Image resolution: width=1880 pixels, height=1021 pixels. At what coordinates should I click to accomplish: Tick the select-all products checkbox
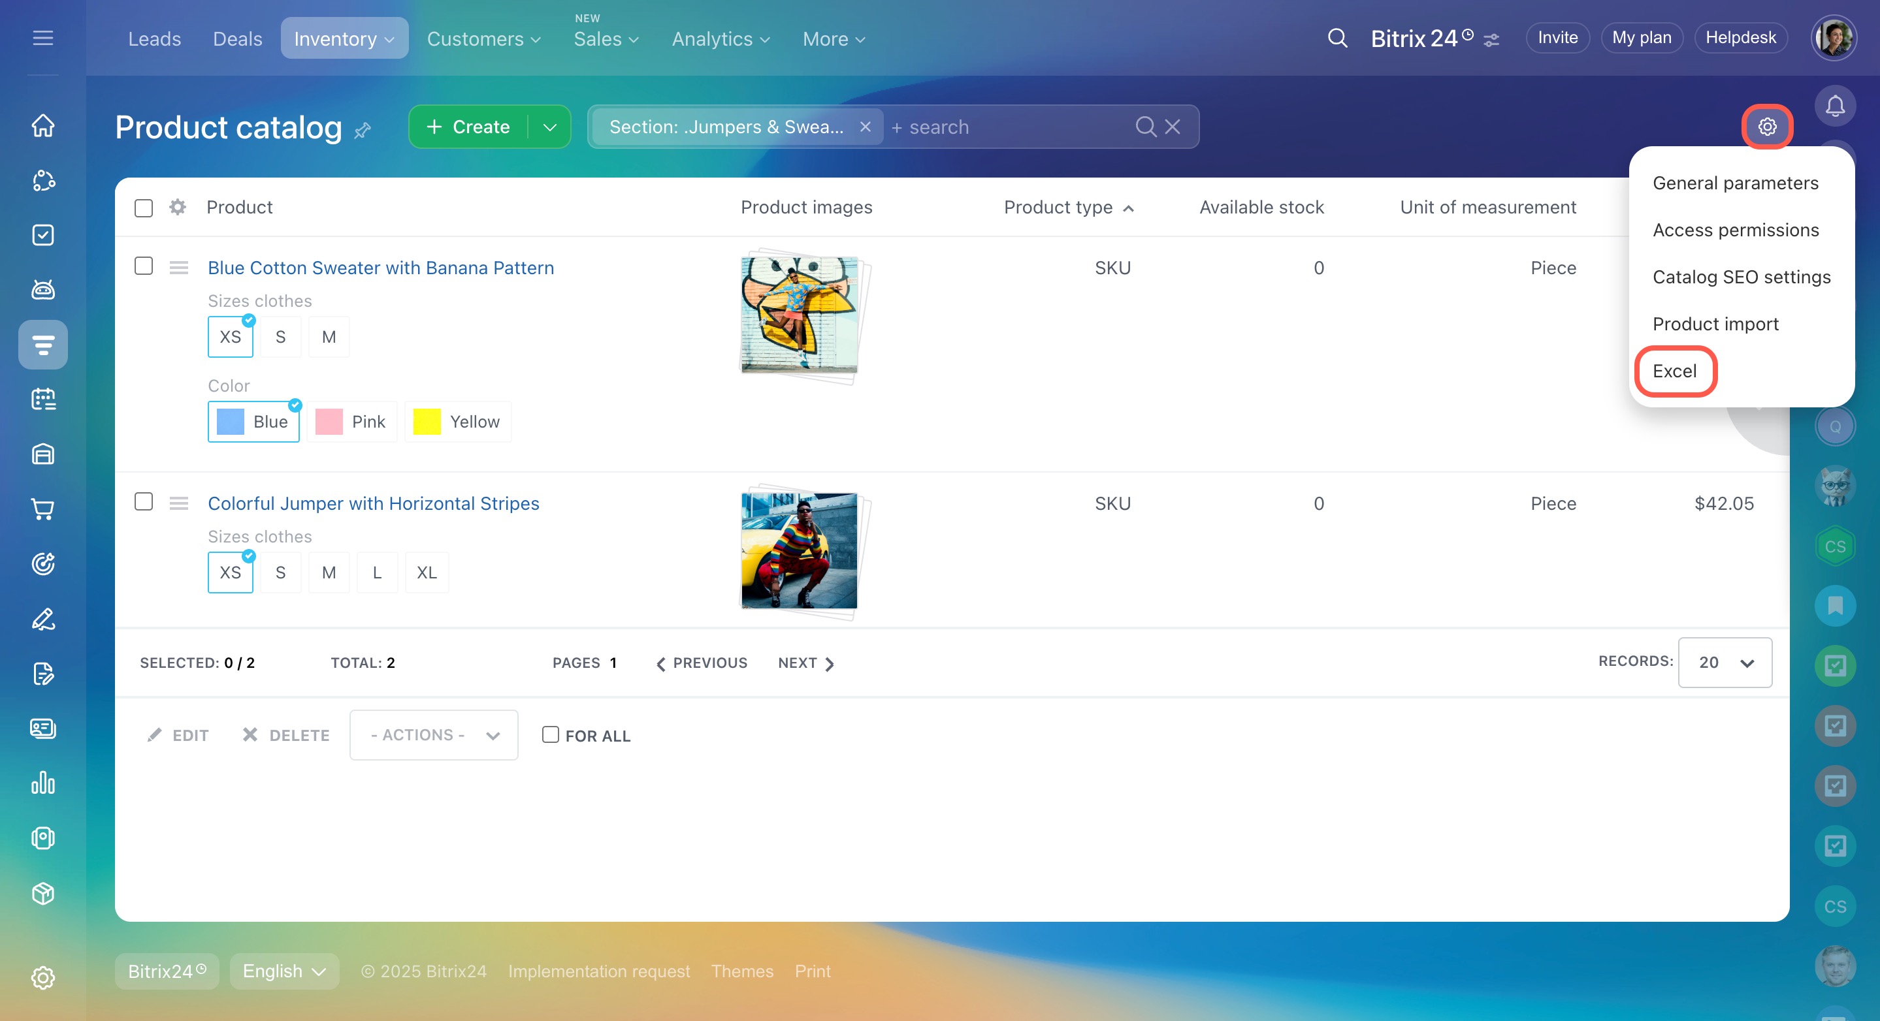tap(144, 208)
